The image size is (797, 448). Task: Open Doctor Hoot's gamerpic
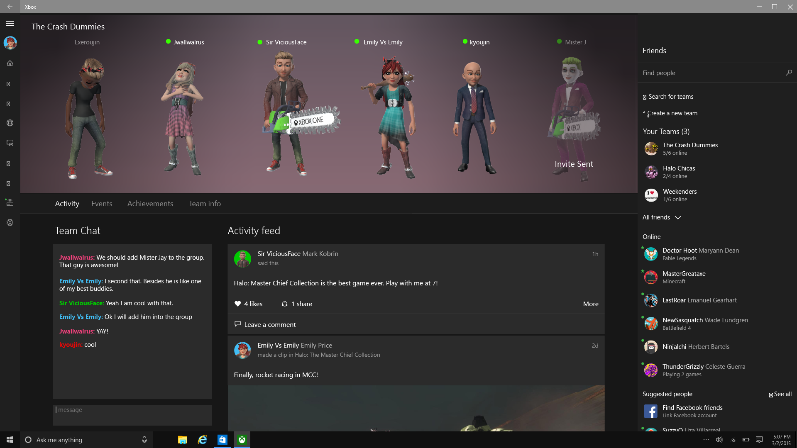point(651,254)
